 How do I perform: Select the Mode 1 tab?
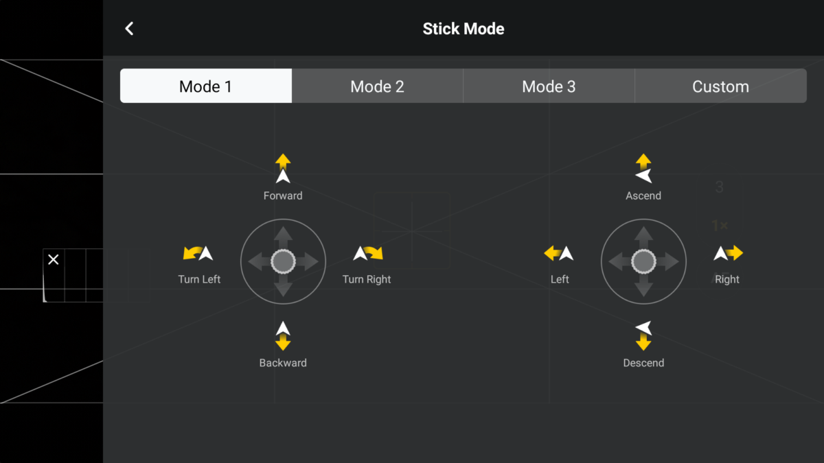point(206,86)
